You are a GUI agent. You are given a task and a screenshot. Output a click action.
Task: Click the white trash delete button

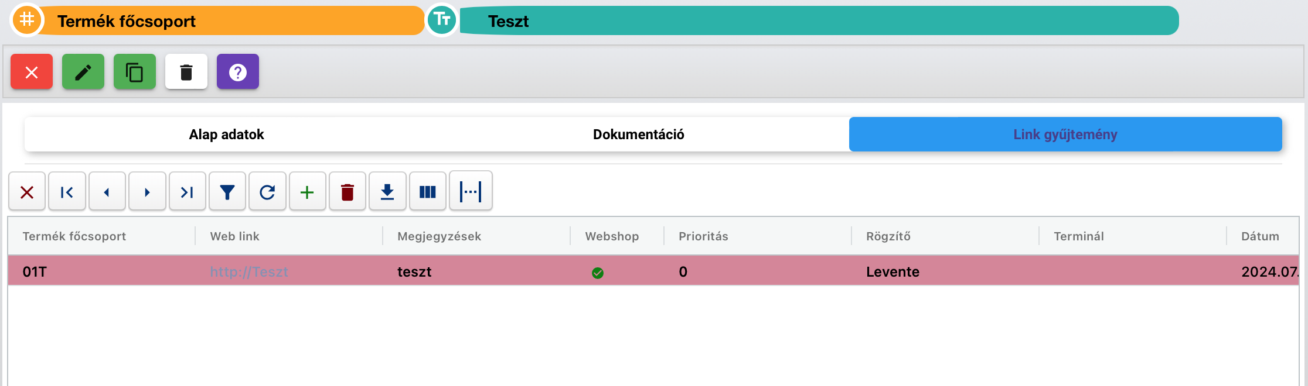[x=186, y=72]
